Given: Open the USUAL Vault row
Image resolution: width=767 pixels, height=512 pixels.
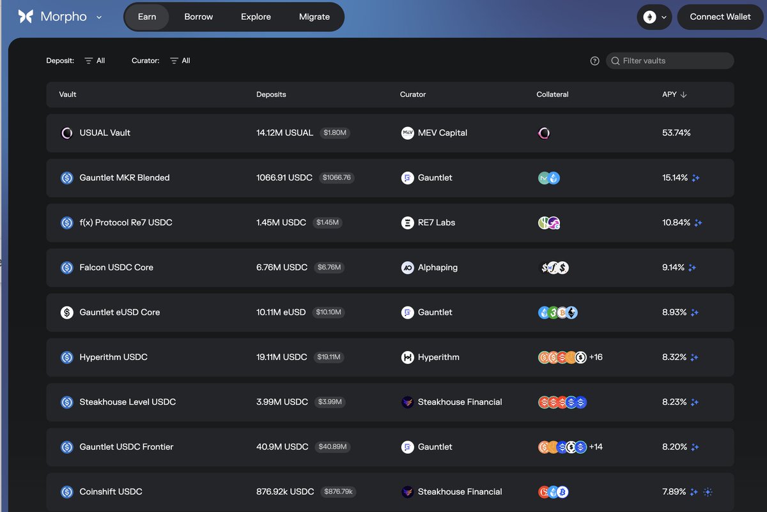Looking at the screenshot, I should (x=390, y=133).
